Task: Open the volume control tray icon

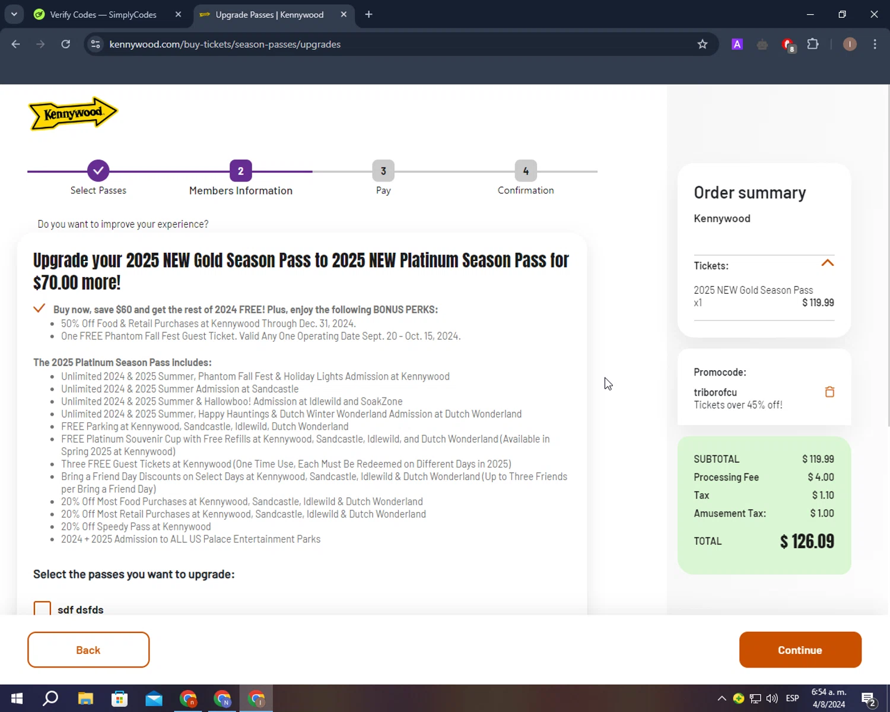Action: (772, 698)
